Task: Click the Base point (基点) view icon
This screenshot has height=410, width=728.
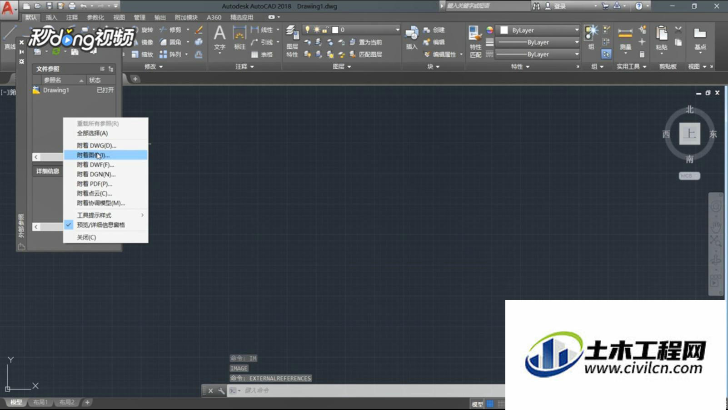Action: coord(700,38)
